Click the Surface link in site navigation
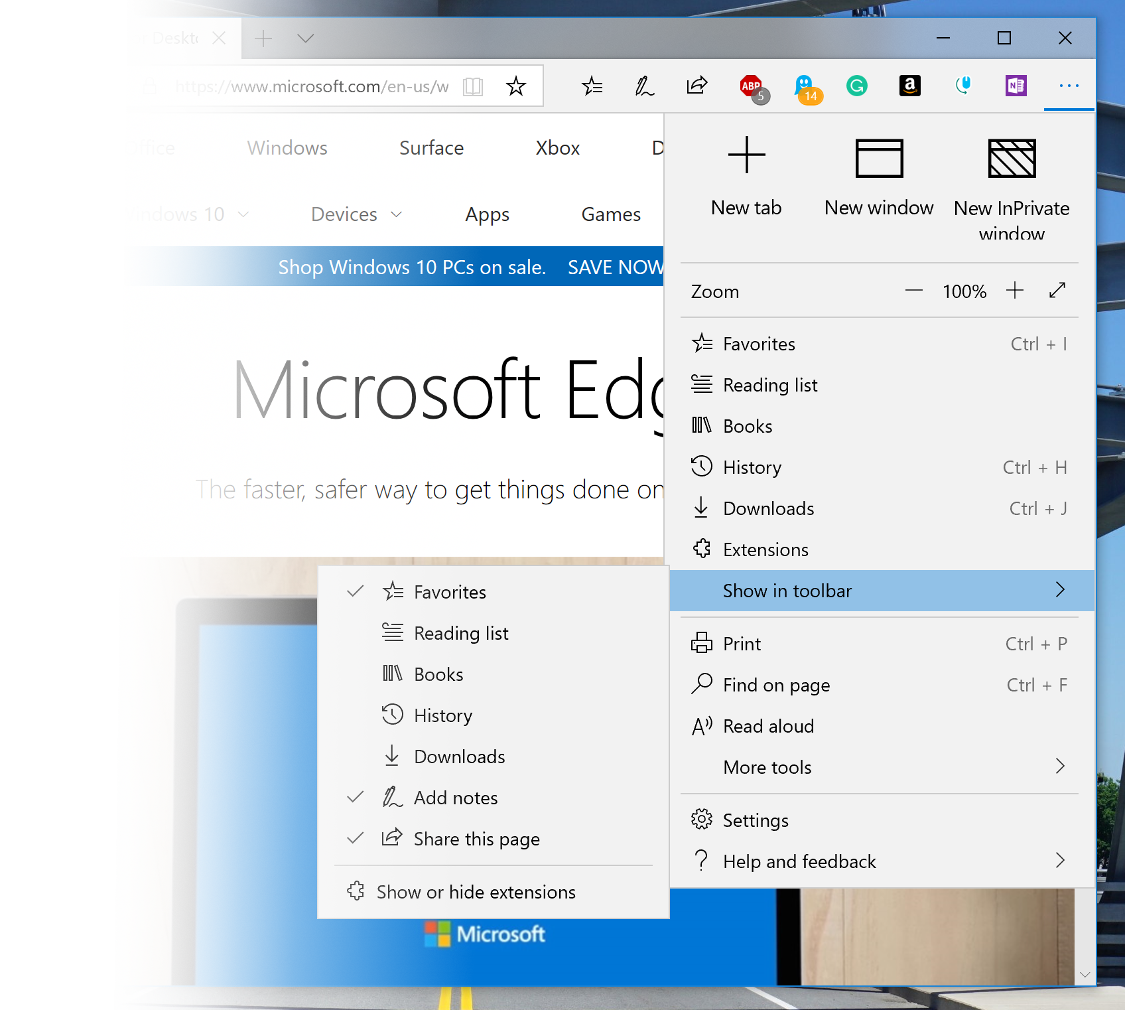This screenshot has width=1125, height=1010. pyautogui.click(x=431, y=148)
